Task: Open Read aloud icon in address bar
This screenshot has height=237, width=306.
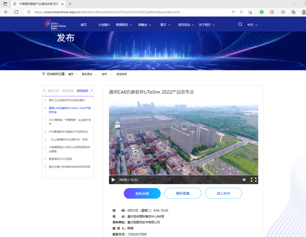Action: click(x=233, y=12)
